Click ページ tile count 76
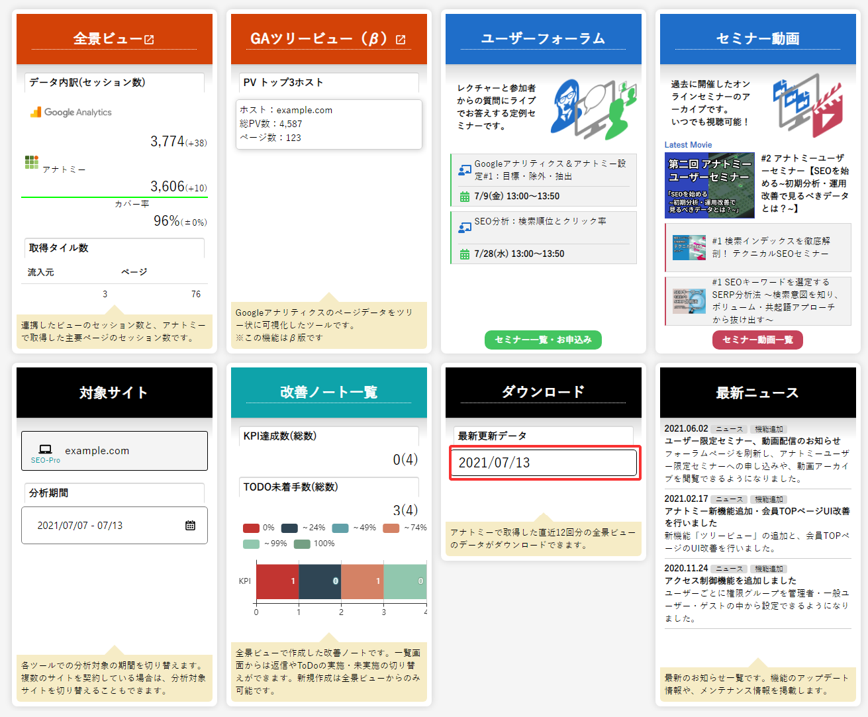The height and width of the screenshot is (717, 868). pos(196,294)
